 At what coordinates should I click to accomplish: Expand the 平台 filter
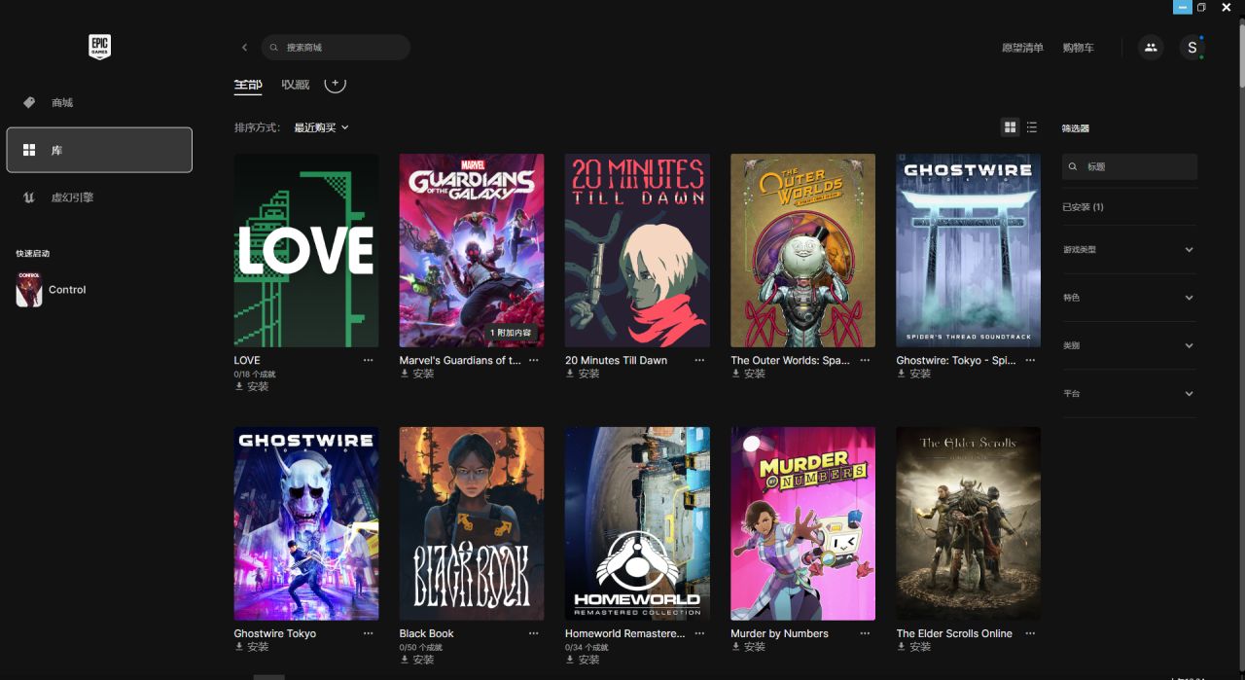[x=1129, y=394]
